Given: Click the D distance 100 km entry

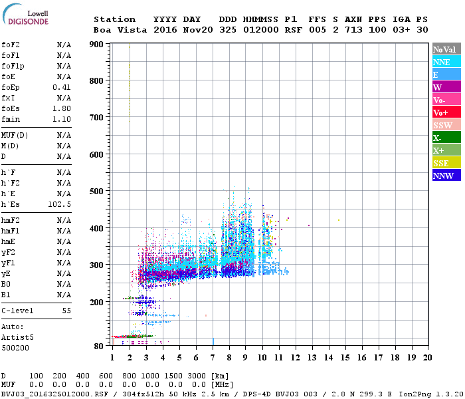Looking at the screenshot, I should coord(36,376).
